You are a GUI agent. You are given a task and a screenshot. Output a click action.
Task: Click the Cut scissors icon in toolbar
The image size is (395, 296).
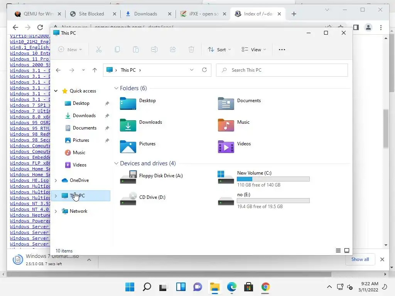click(x=98, y=50)
